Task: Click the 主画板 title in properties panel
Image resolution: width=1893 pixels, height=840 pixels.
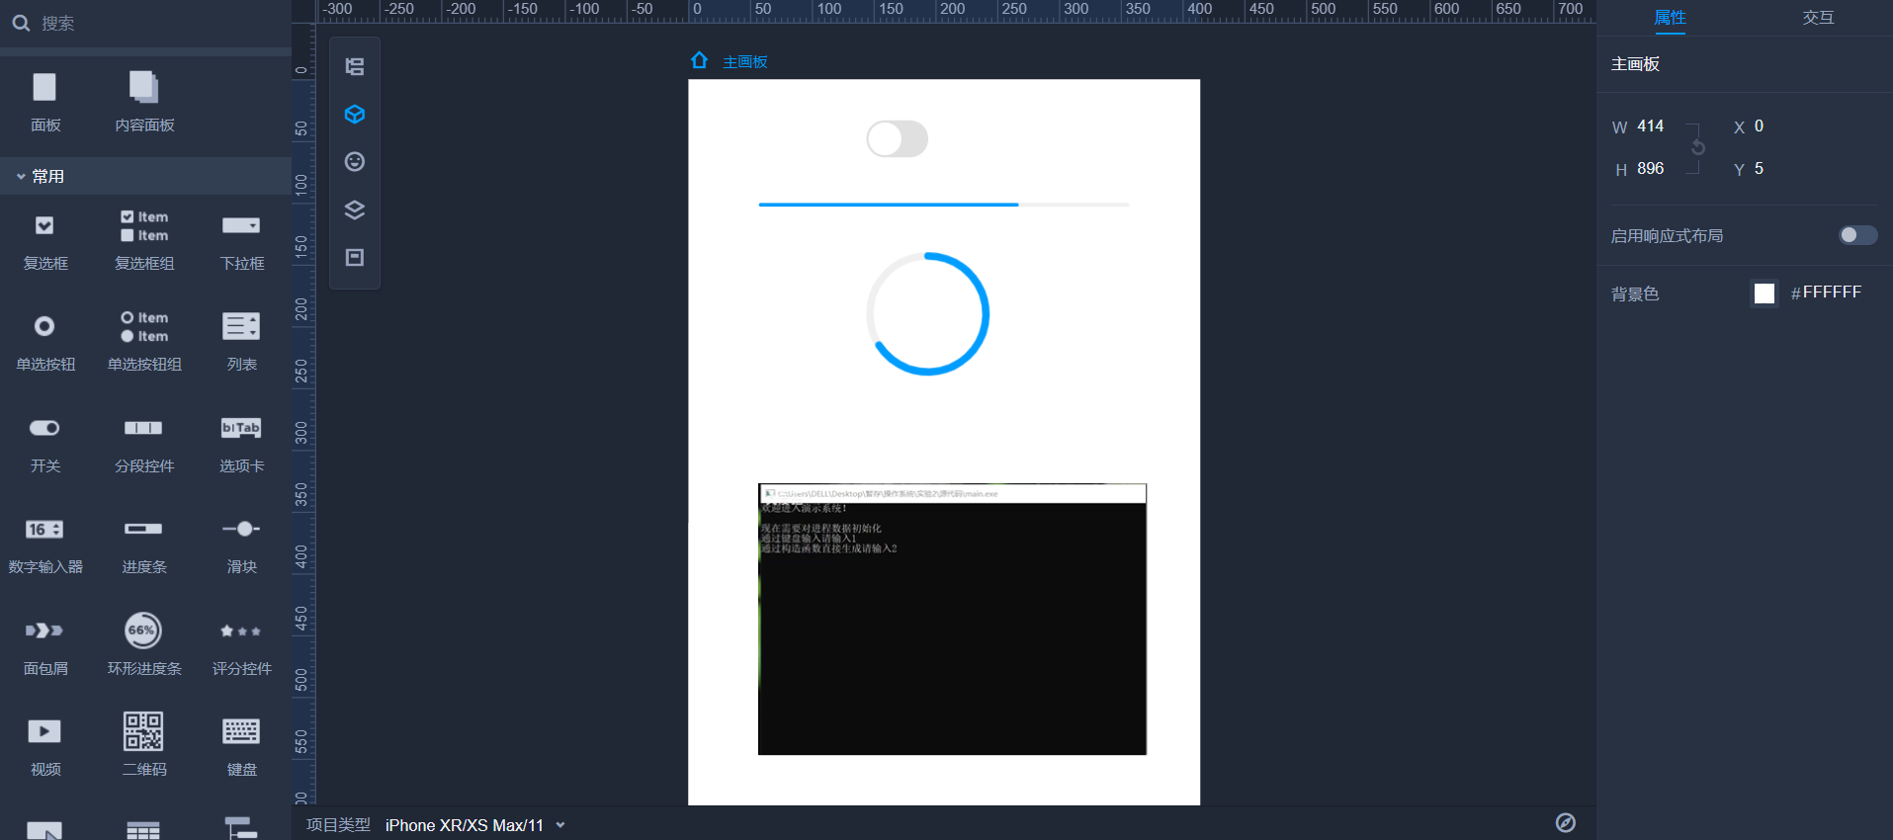Action: (x=1635, y=64)
